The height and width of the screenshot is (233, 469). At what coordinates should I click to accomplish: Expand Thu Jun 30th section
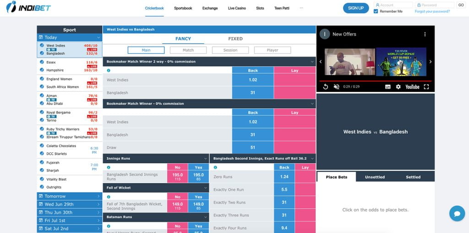(x=70, y=212)
